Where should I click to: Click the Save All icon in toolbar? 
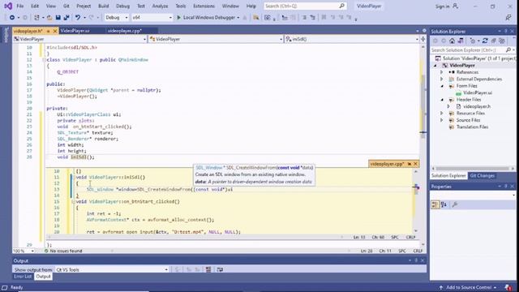66,18
